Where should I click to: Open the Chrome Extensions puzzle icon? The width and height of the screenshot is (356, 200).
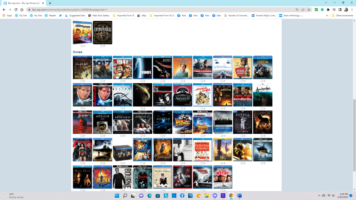tap(328, 10)
